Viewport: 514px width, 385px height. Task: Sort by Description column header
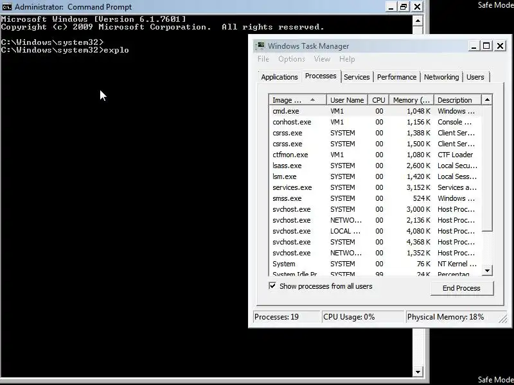click(x=457, y=100)
